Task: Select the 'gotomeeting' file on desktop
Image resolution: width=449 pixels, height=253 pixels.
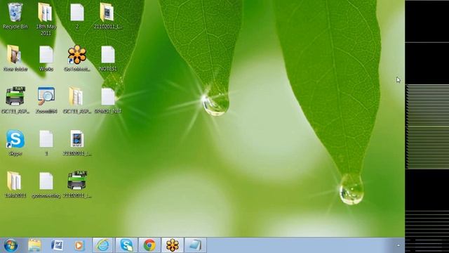Action: pos(46,184)
